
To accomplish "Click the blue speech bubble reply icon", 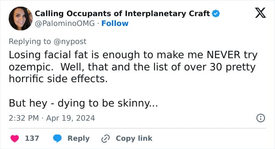I will [x=57, y=138].
